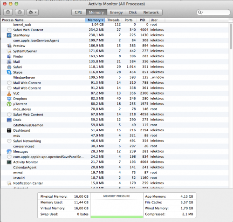The image size is (233, 222).
Task: Click the Dock process icon
Action: point(9,120)
